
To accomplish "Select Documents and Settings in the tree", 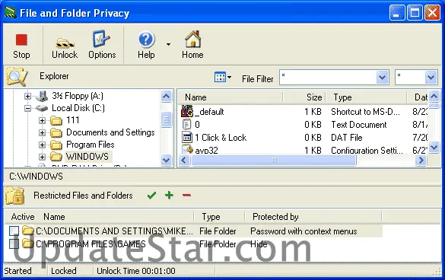I will (x=110, y=132).
